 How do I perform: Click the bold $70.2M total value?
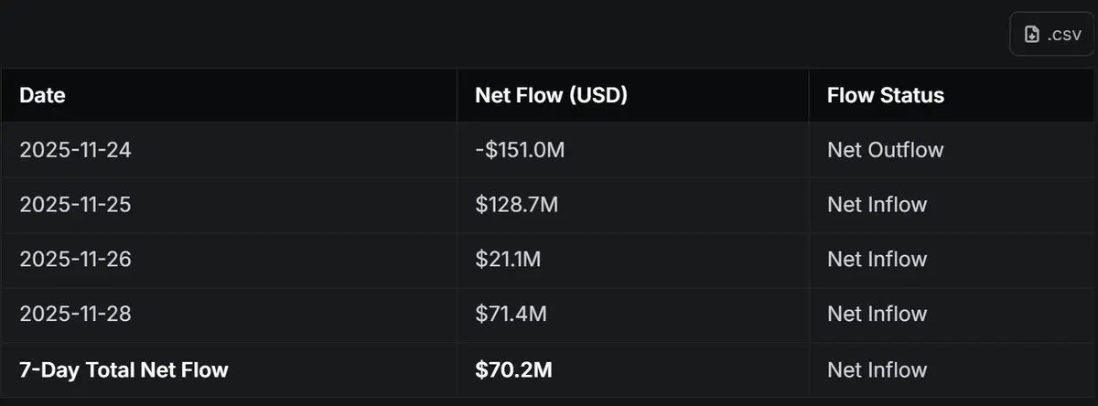[513, 369]
